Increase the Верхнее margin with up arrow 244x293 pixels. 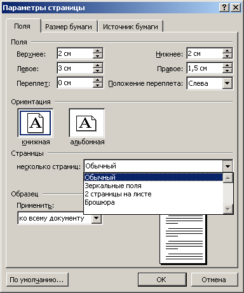coord(98,51)
